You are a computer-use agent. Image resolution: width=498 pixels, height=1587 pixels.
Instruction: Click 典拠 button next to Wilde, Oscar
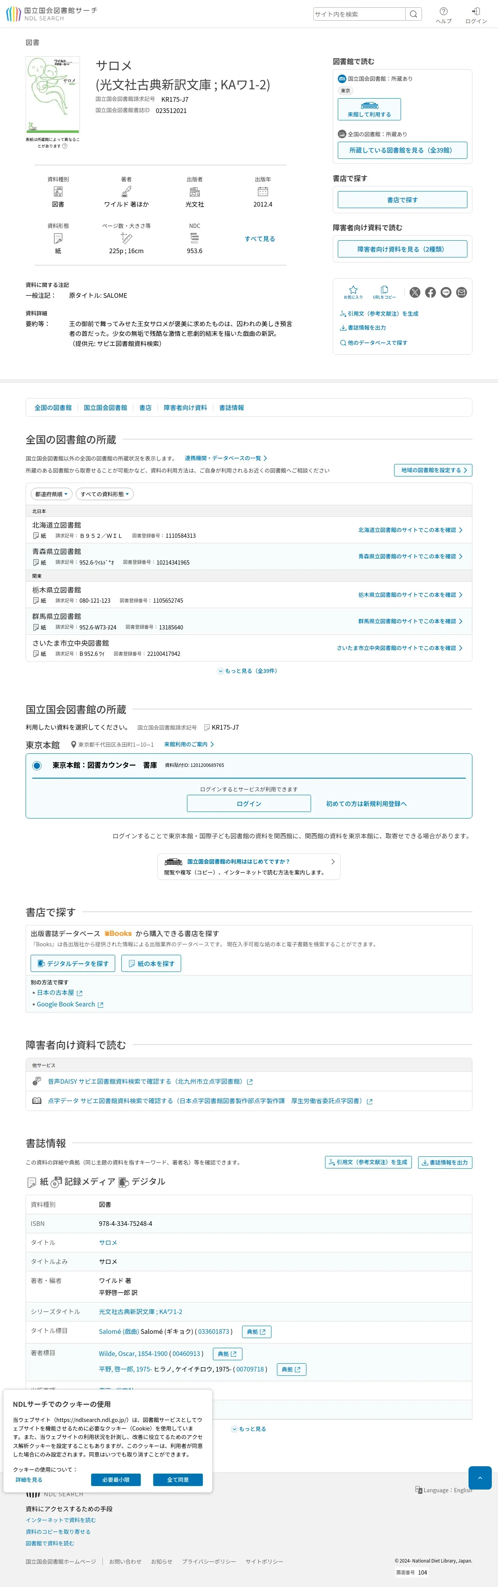tap(227, 1354)
